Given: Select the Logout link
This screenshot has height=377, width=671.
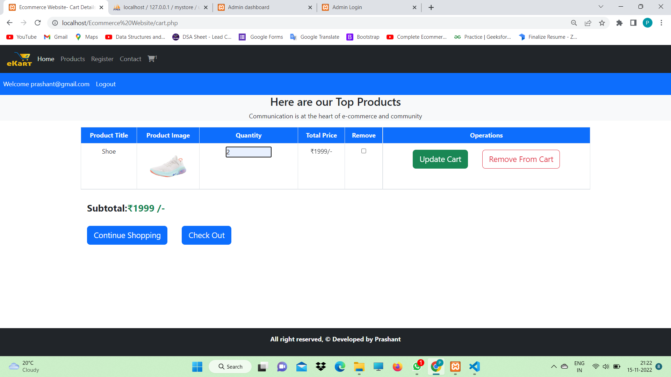Looking at the screenshot, I should point(106,84).
